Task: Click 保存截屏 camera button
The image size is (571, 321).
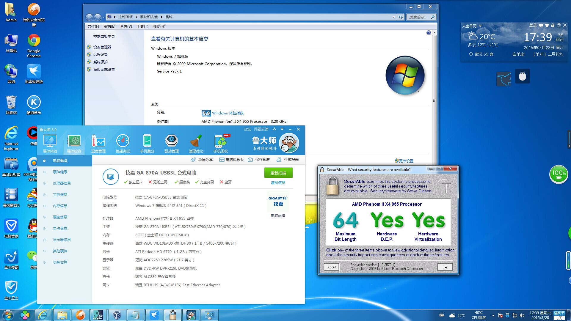Action: (x=259, y=160)
